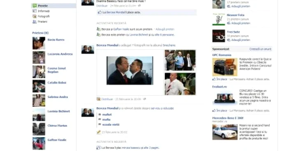The height and width of the screenshot is (151, 288).
Task: Open the 'mafiot' work entry
Action: click(x=107, y=114)
